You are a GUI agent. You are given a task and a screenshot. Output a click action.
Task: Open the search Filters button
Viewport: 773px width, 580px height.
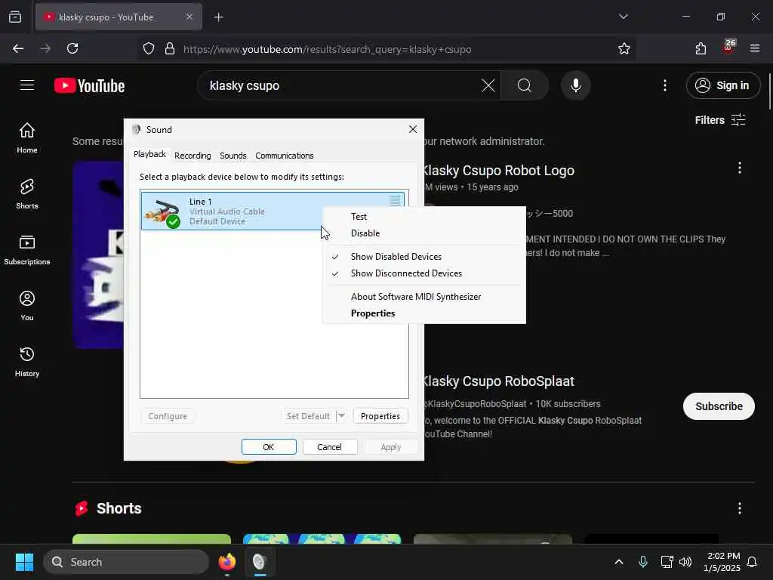(720, 120)
